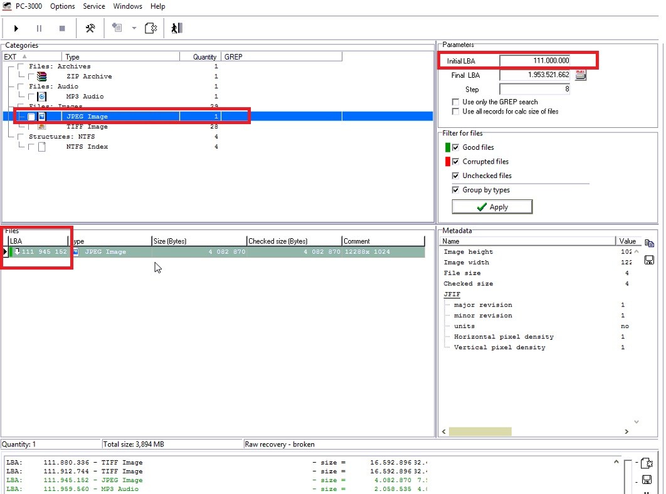
Task: Toggle the 'Group by types' checkbox
Action: (x=456, y=190)
